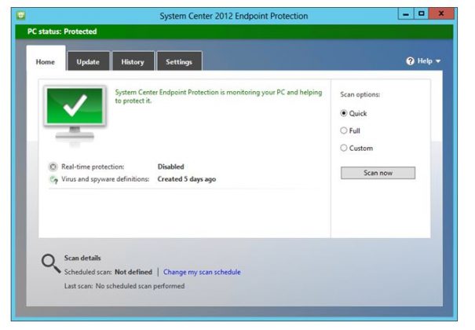Click the No scheduled scan performed text
The height and width of the screenshot is (330, 475).
(x=140, y=286)
